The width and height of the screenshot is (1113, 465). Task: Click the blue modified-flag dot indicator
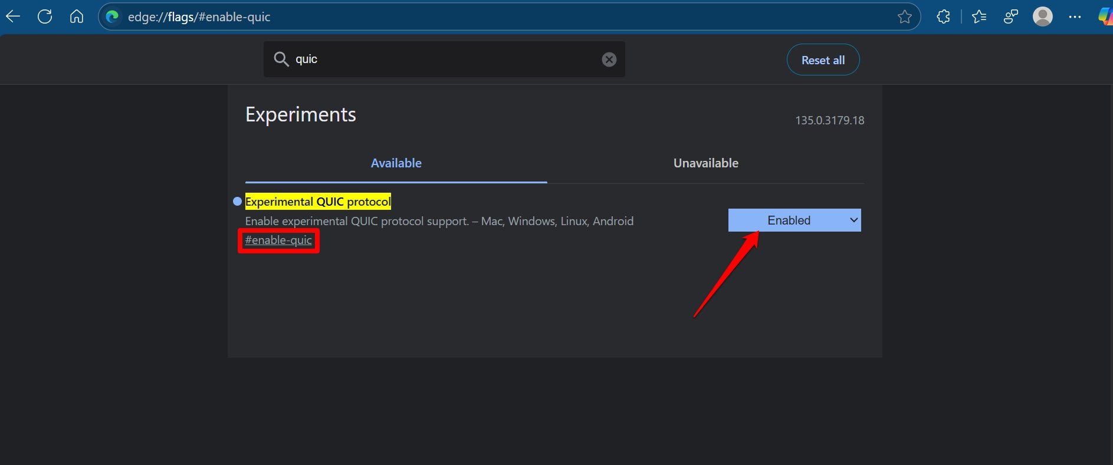pos(237,202)
